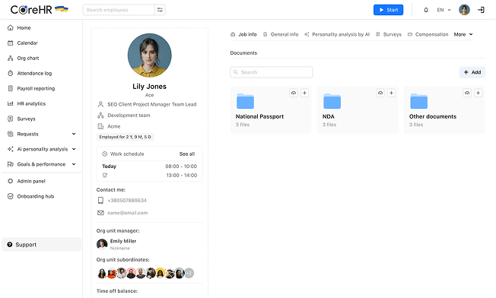Image resolution: width=496 pixels, height=298 pixels.
Task: Click the Onboarding hub shield icon
Action: (11, 196)
